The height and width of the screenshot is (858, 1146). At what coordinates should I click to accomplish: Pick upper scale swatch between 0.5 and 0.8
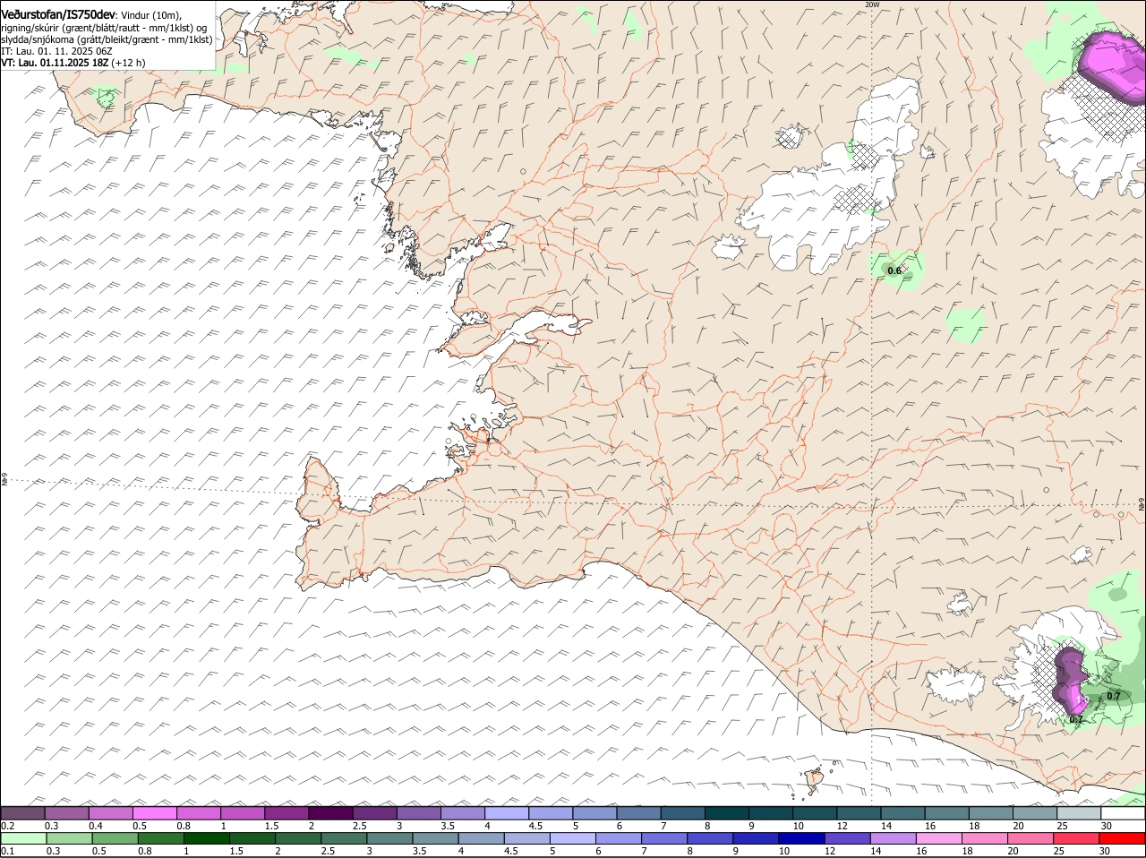pyautogui.click(x=155, y=813)
